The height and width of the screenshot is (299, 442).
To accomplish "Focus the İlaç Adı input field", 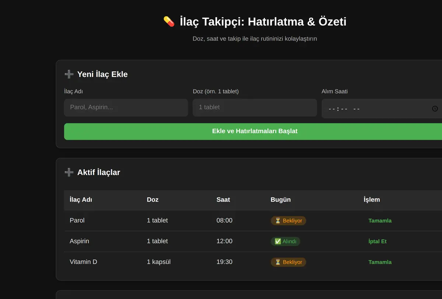I will tap(126, 107).
